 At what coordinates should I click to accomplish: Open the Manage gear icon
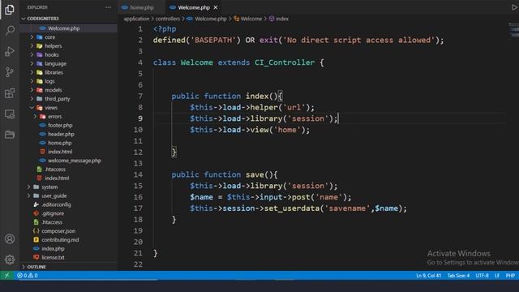point(10,260)
